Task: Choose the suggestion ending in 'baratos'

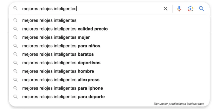Action: pyautogui.click(x=58, y=54)
